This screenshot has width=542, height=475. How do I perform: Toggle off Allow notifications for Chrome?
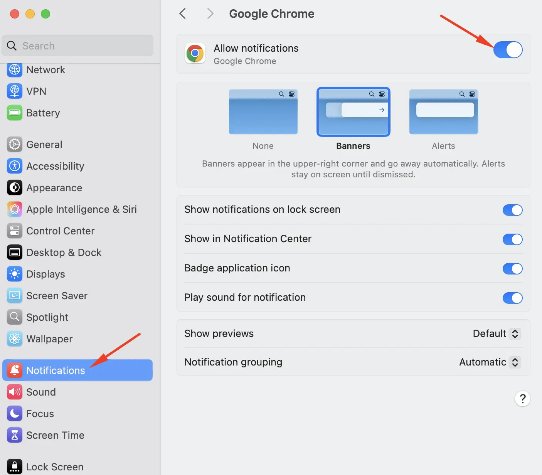508,50
